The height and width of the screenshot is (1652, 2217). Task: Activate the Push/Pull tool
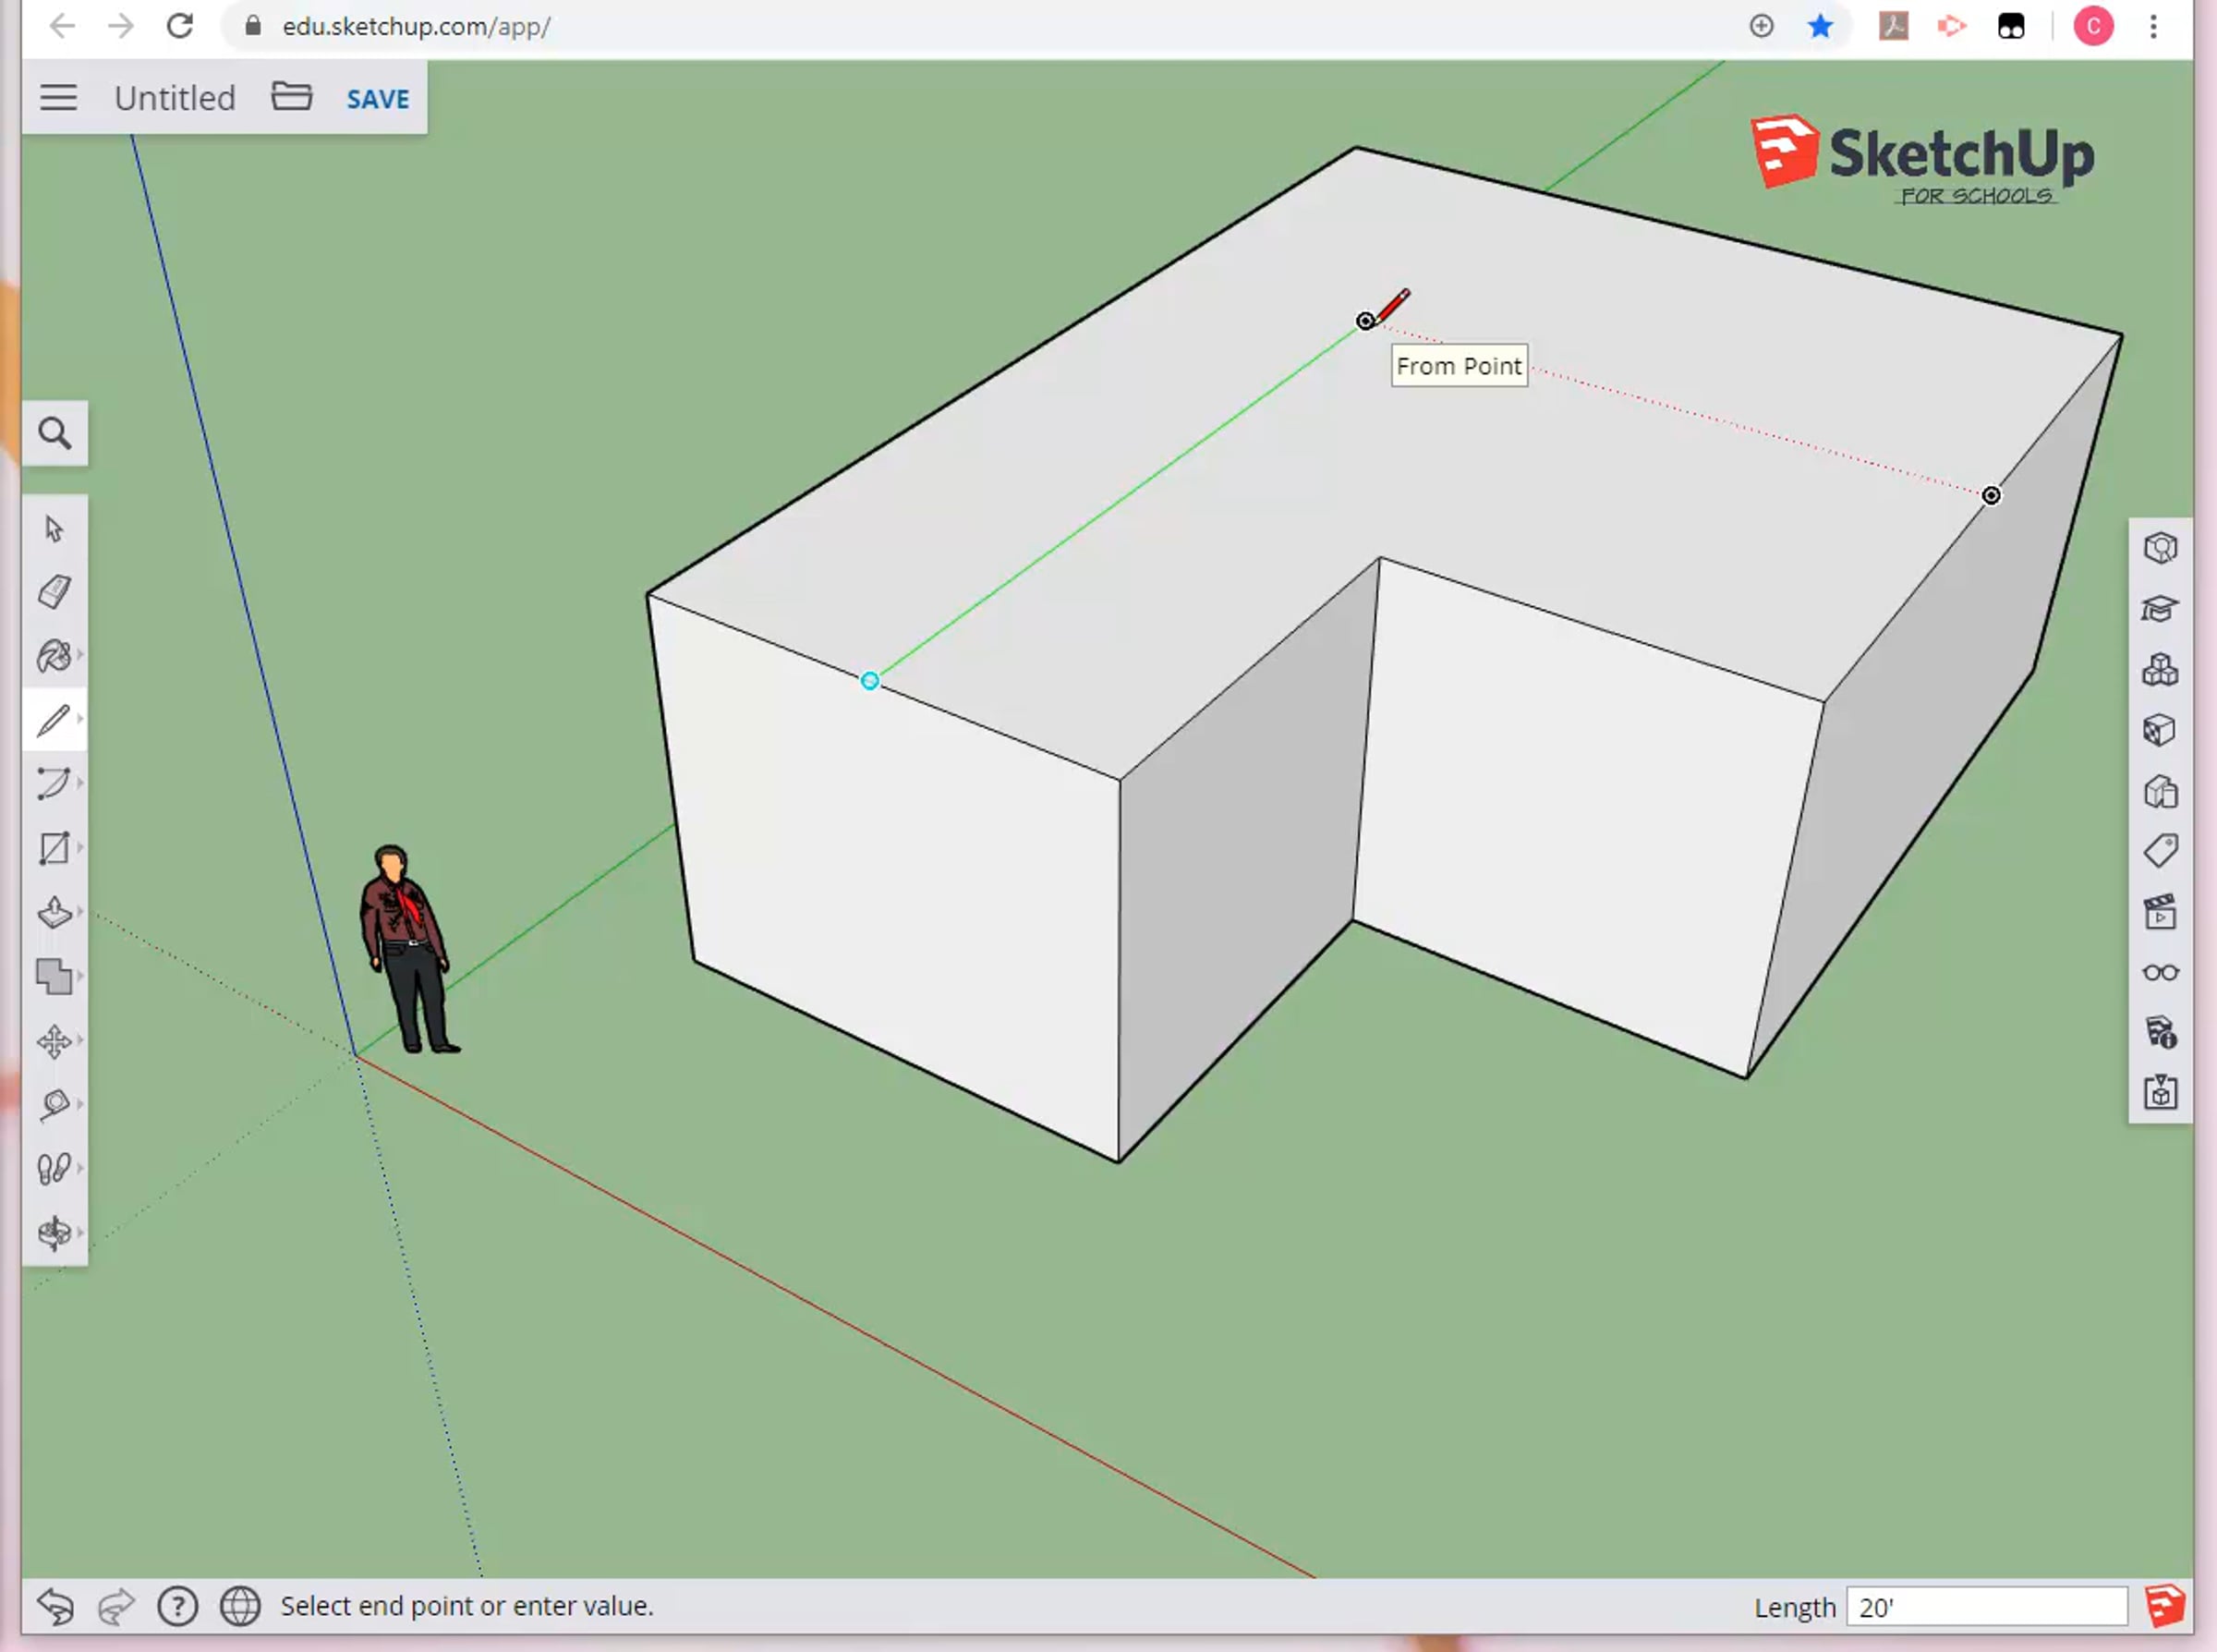(54, 912)
